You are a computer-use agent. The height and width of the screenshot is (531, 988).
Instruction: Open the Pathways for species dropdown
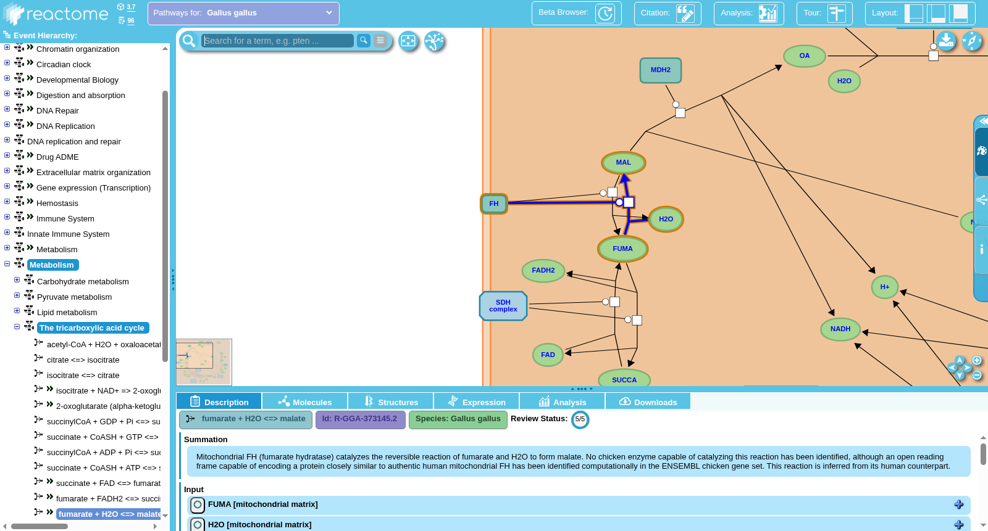[x=243, y=13]
